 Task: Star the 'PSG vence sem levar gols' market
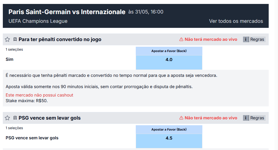point(7,118)
